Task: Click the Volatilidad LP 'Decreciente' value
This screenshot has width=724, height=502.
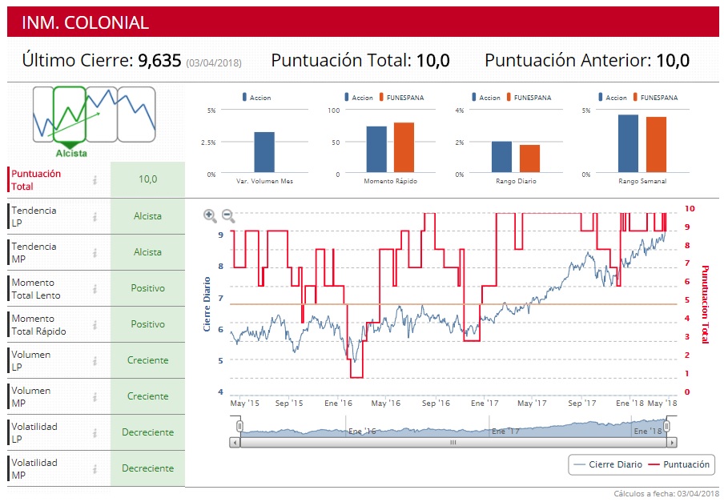Action: 147,432
